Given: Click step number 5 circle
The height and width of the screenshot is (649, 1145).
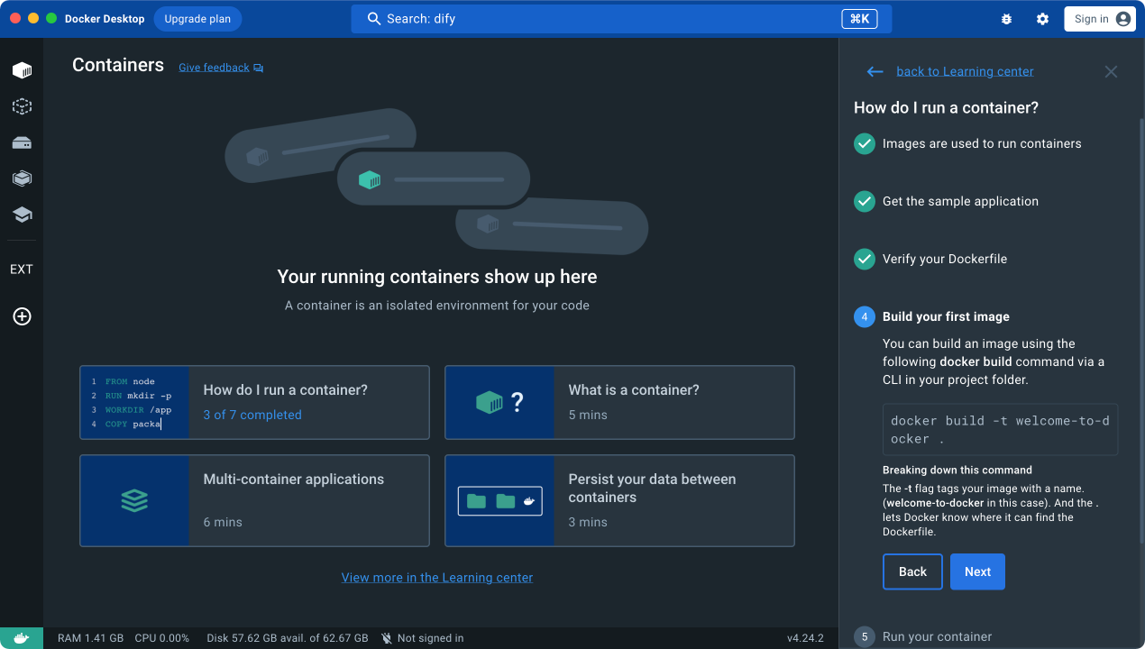Looking at the screenshot, I should 865,637.
